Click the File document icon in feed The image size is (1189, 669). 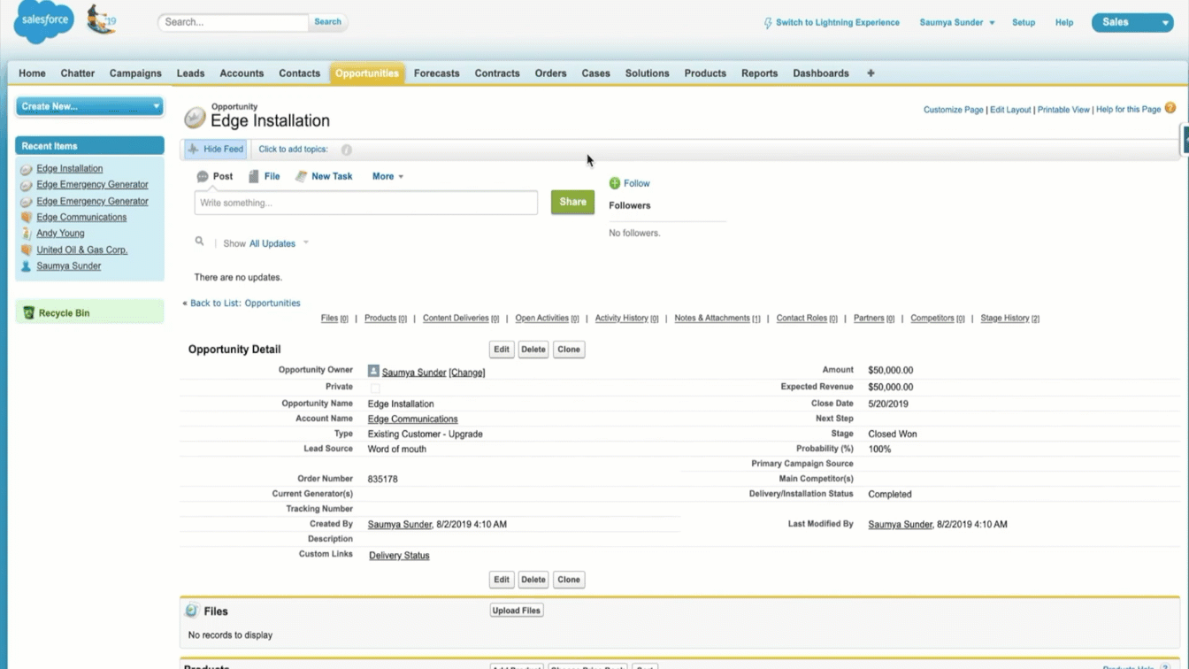[x=254, y=176]
